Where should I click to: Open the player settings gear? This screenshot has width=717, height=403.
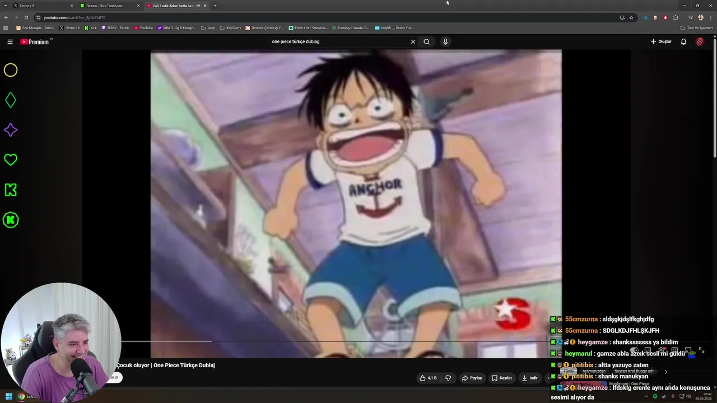click(x=662, y=350)
